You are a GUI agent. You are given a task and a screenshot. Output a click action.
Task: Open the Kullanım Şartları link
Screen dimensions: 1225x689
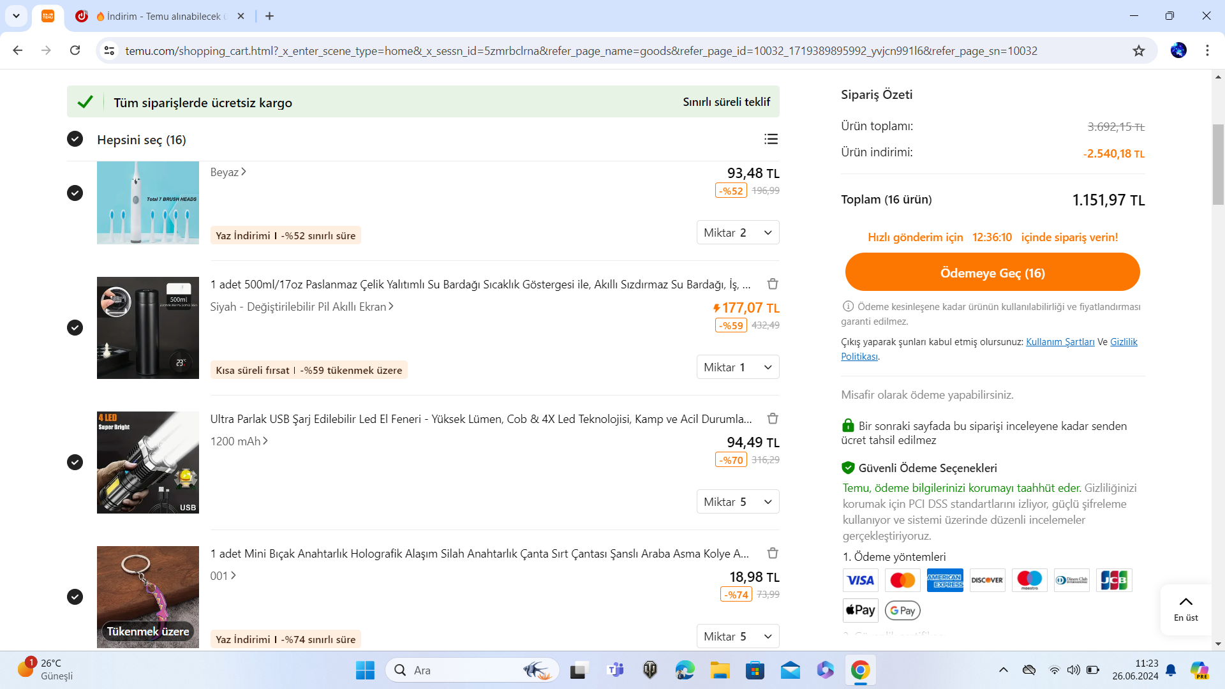[x=1060, y=342]
